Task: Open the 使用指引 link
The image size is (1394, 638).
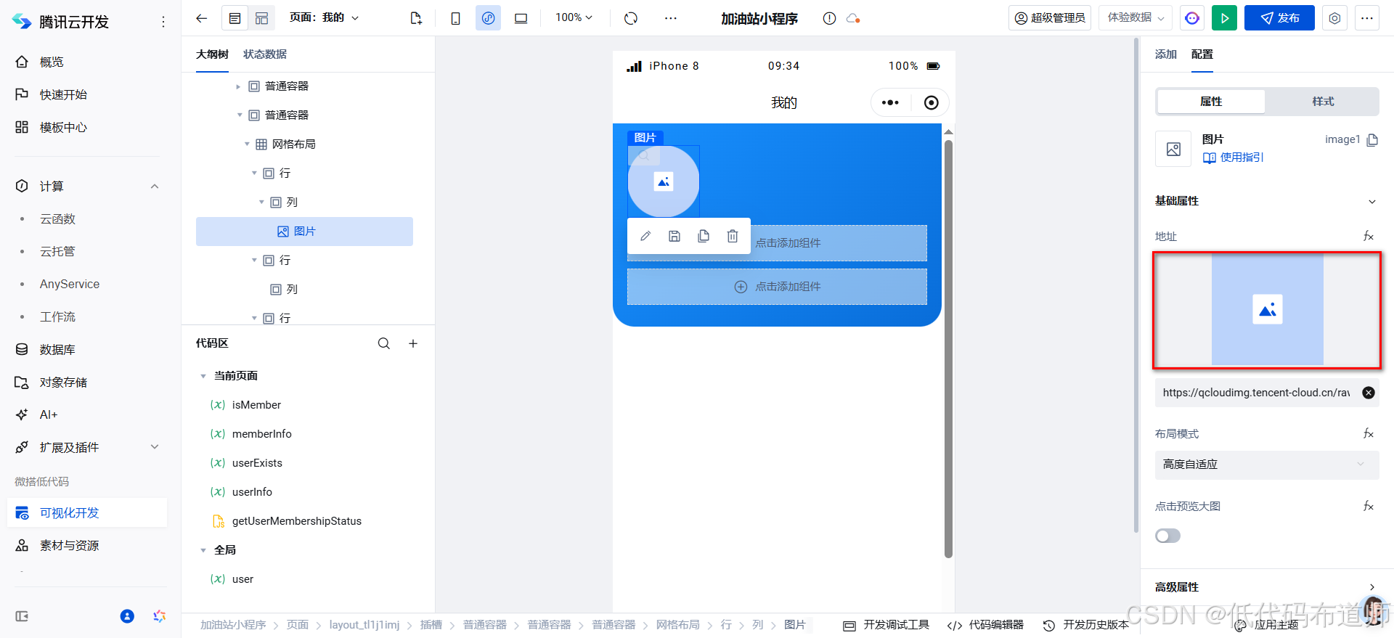Action: pos(1233,158)
